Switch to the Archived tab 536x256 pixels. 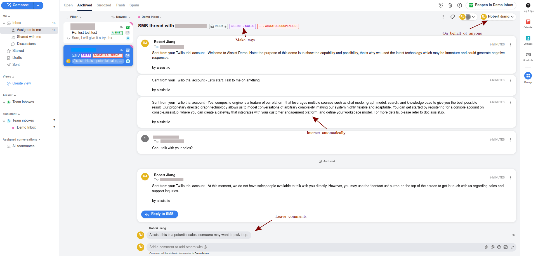(x=85, y=5)
